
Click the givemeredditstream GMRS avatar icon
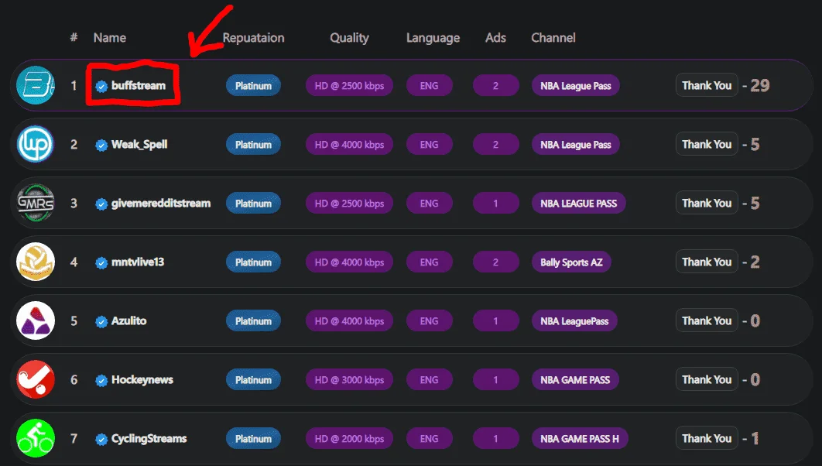point(35,203)
